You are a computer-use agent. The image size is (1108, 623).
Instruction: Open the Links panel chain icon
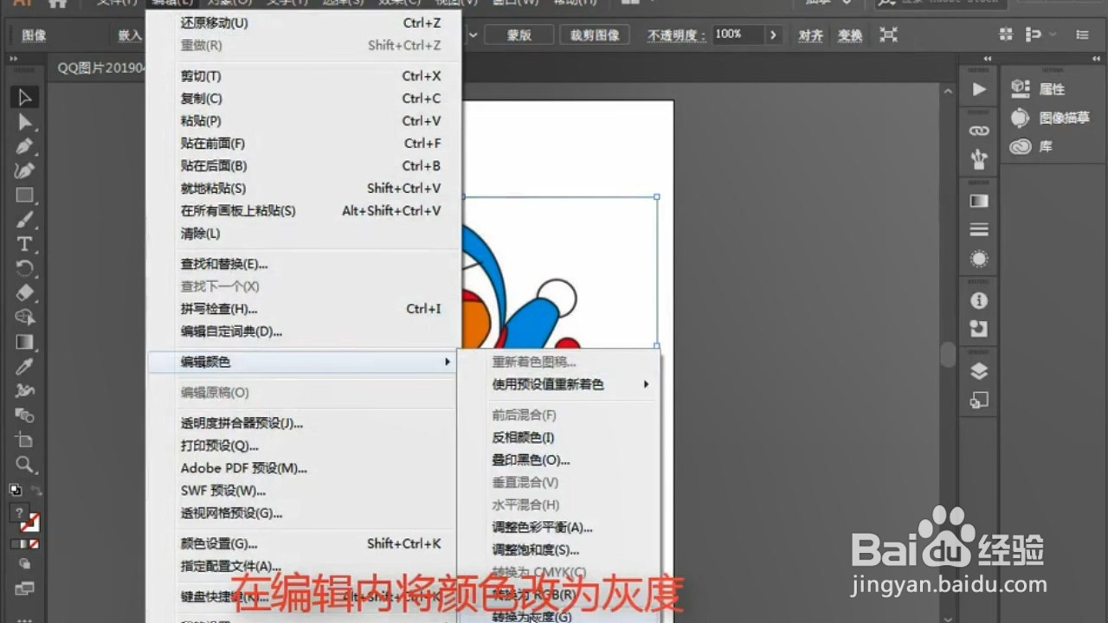[979, 131]
